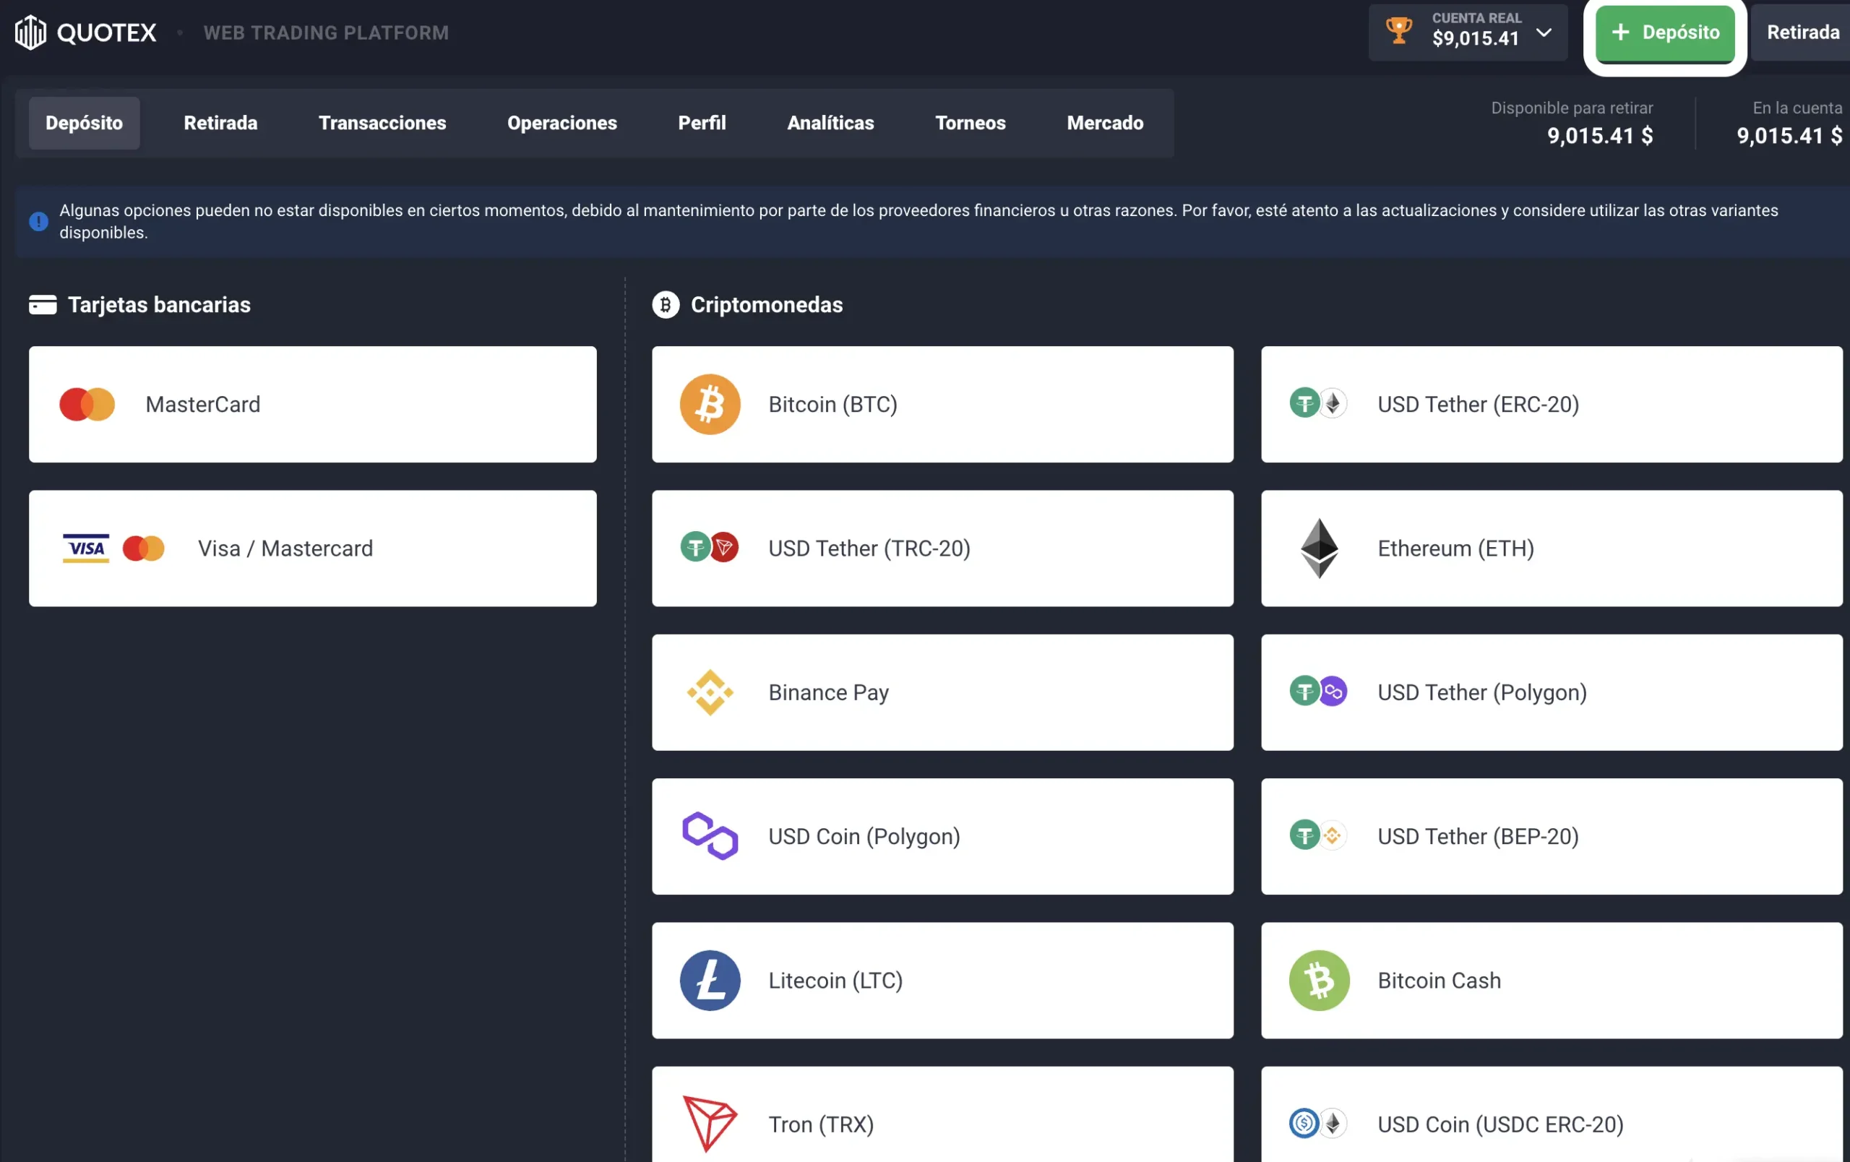The width and height of the screenshot is (1850, 1162).
Task: Choose the USD Coin (USDC ERC-20) icon
Action: (x=1318, y=1124)
